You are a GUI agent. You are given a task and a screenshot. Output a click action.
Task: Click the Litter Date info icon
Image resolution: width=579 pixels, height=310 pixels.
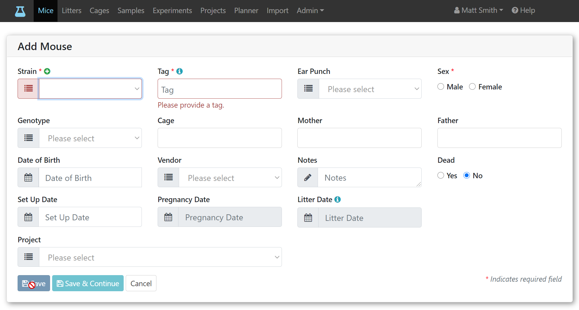point(337,199)
